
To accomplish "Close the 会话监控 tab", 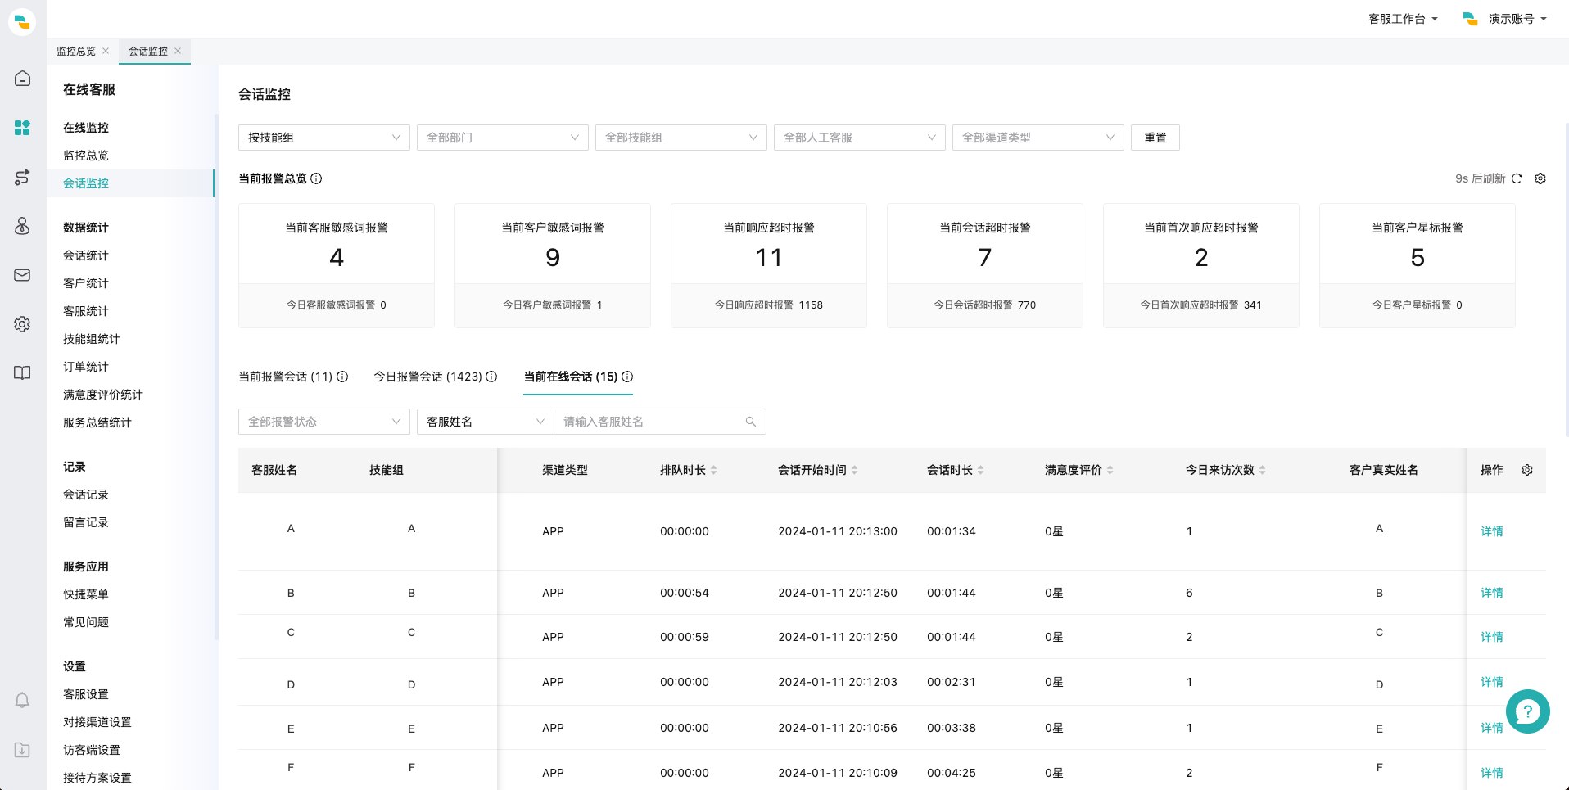I will coord(178,51).
